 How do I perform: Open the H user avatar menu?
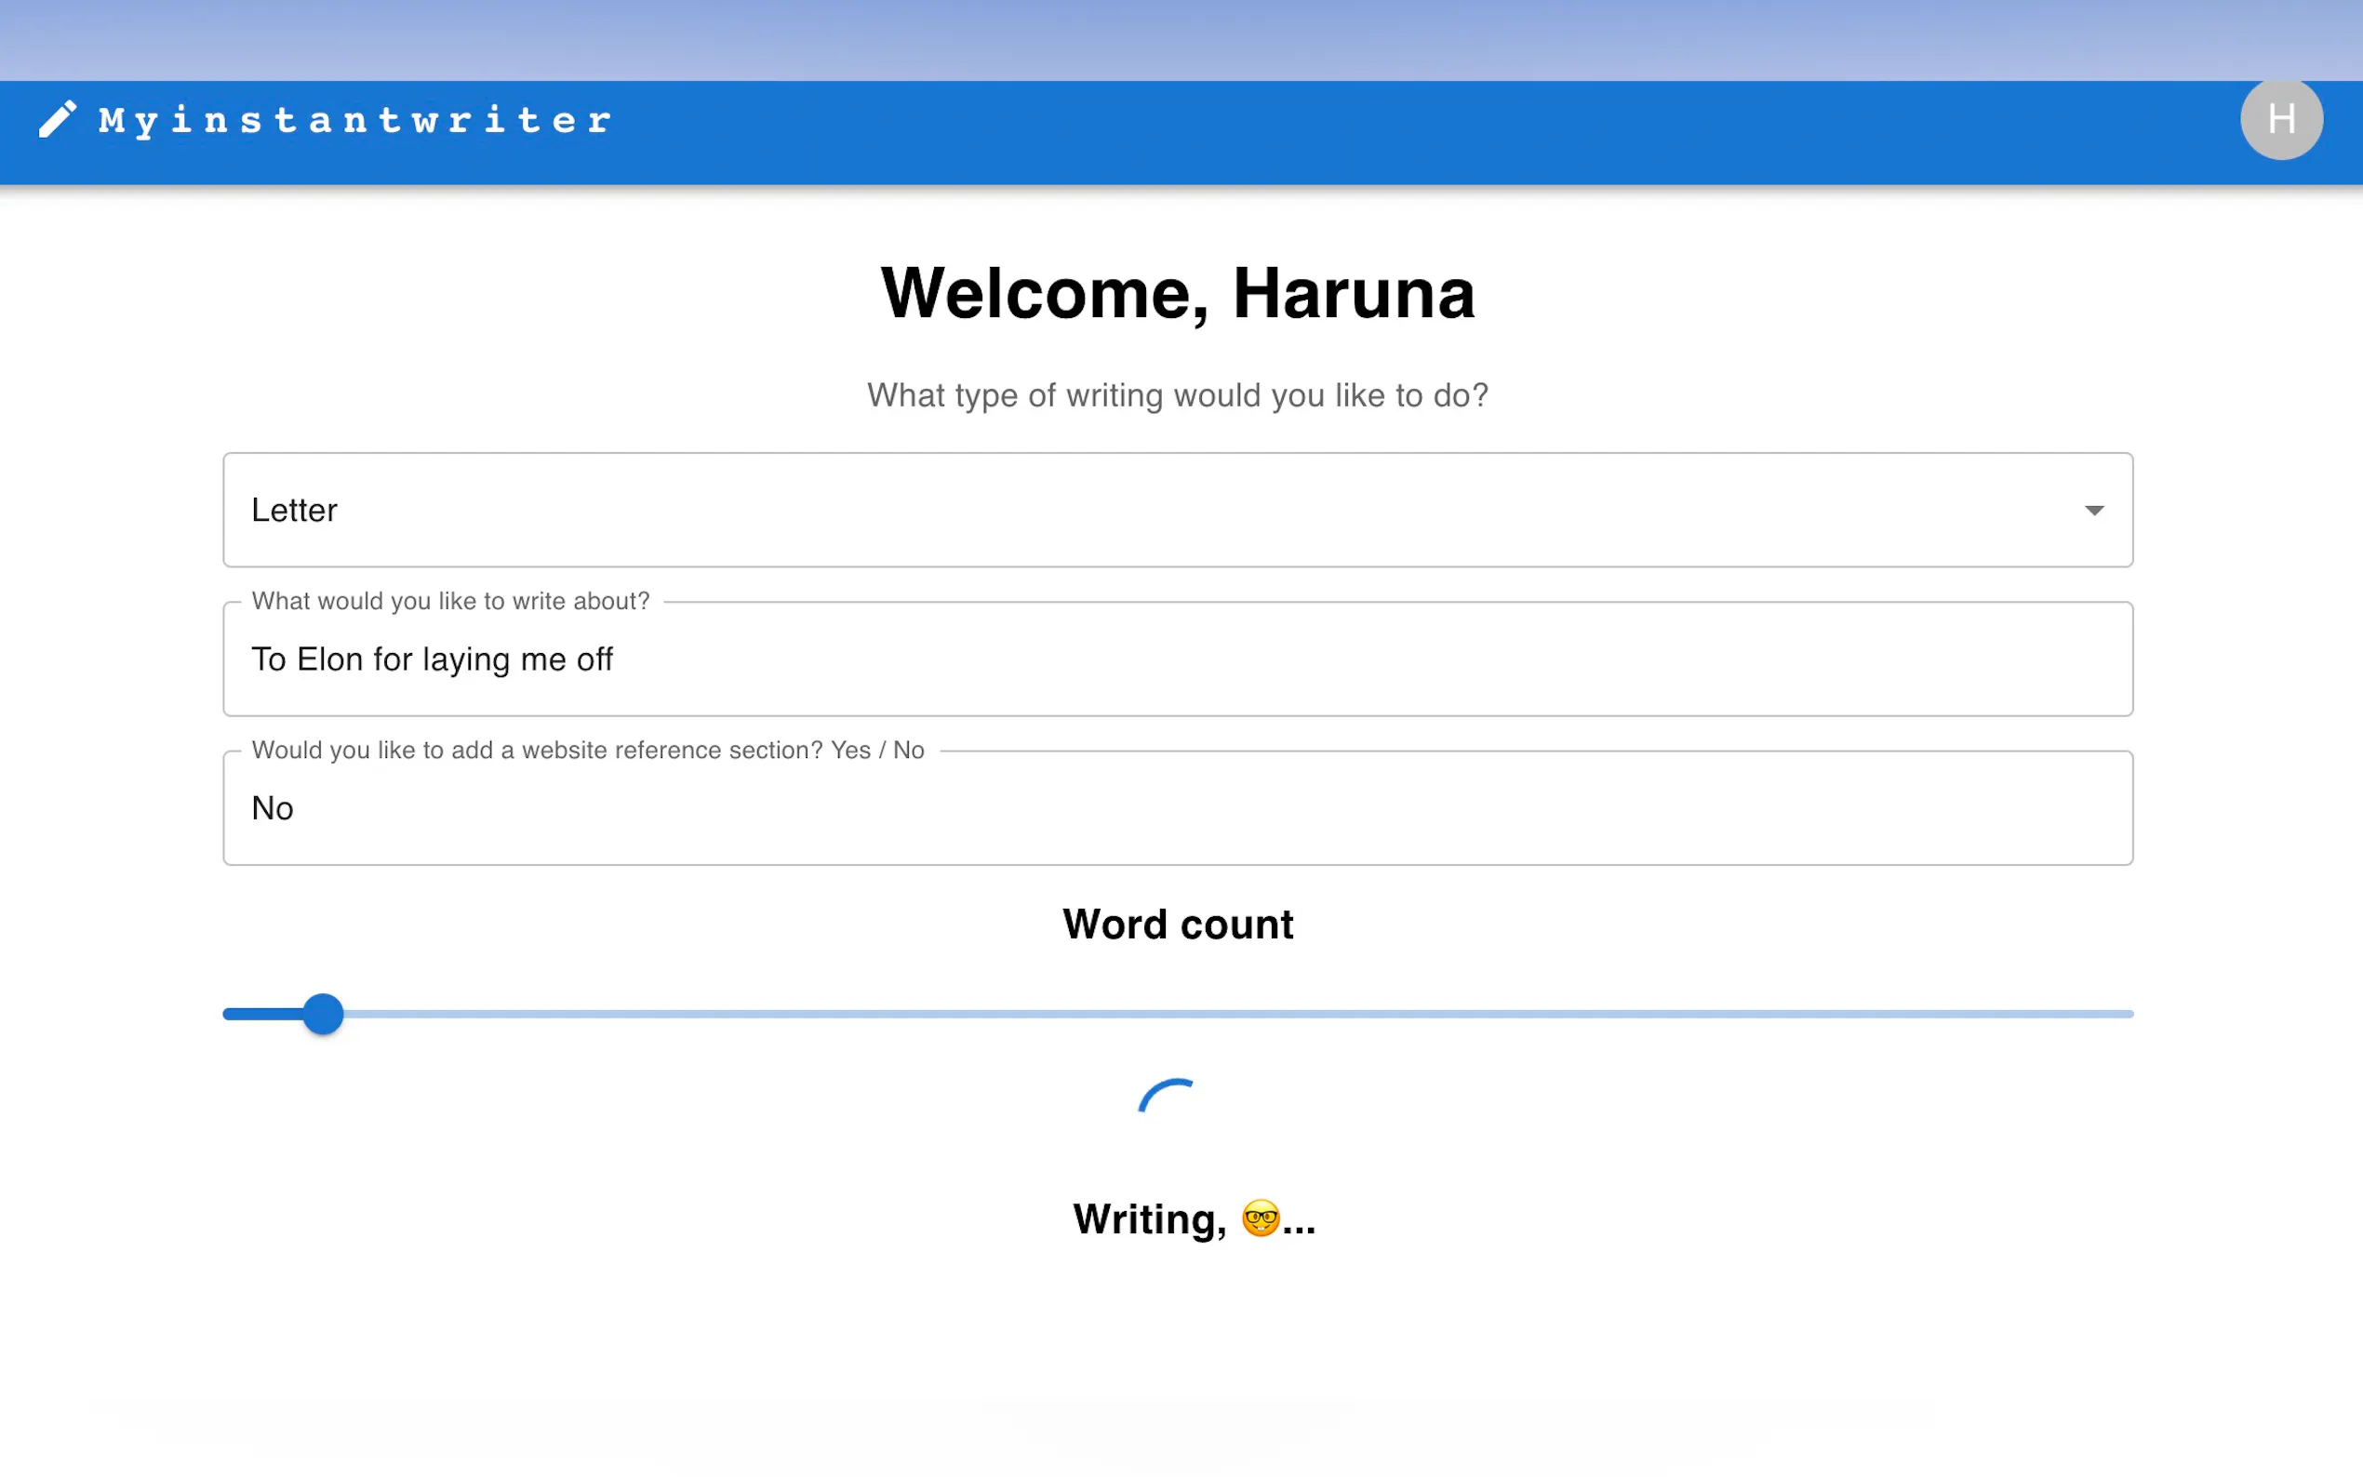[x=2280, y=119]
